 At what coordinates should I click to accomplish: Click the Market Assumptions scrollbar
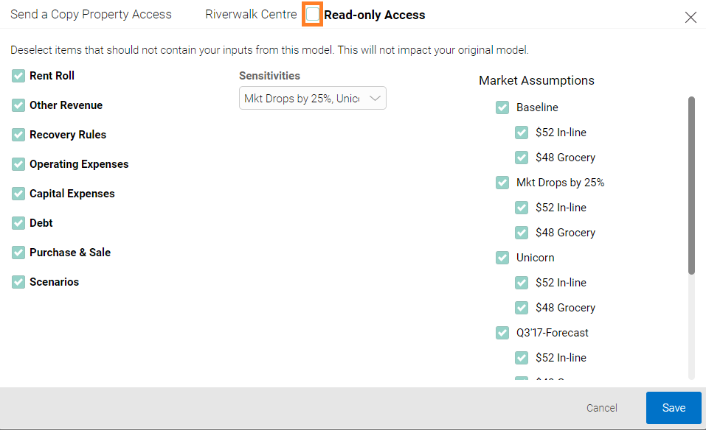pos(691,184)
